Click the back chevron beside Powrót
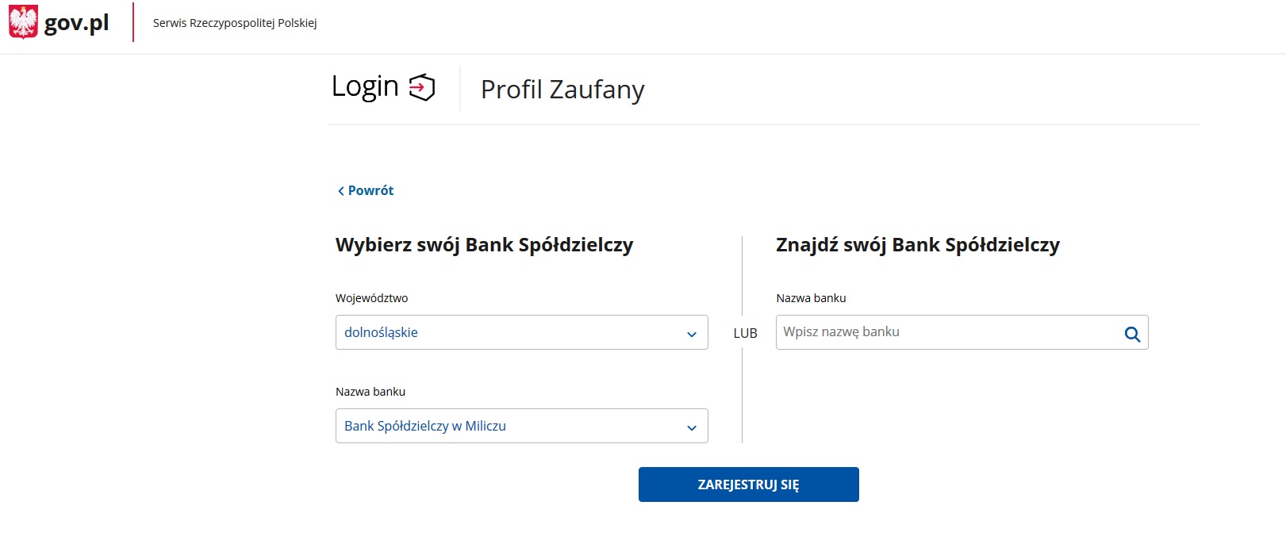Viewport: 1286px width, 540px height. coord(340,191)
